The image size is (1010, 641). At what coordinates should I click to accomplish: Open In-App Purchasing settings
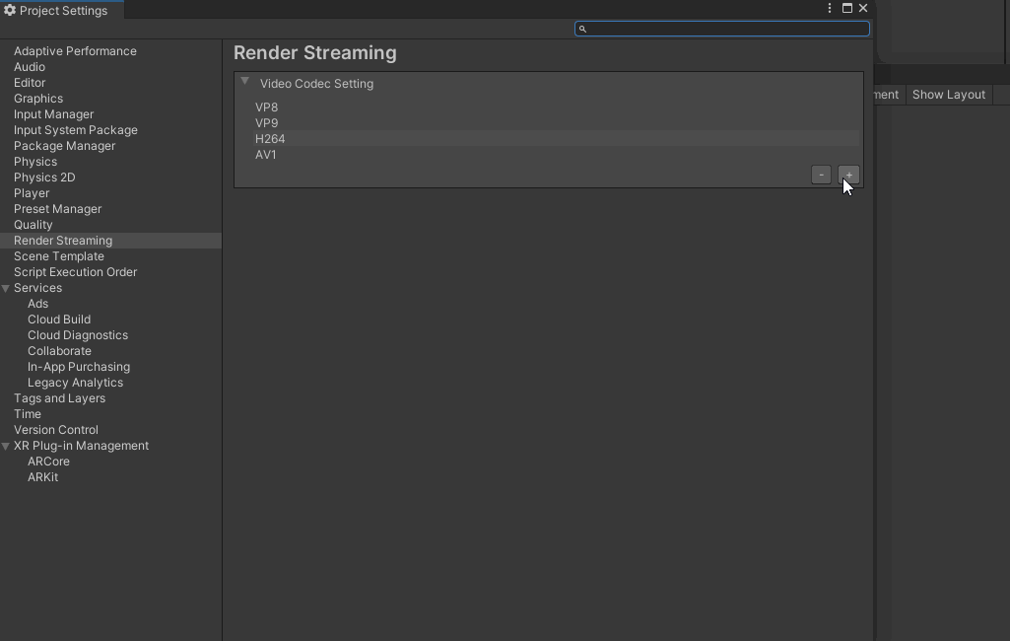[79, 367]
